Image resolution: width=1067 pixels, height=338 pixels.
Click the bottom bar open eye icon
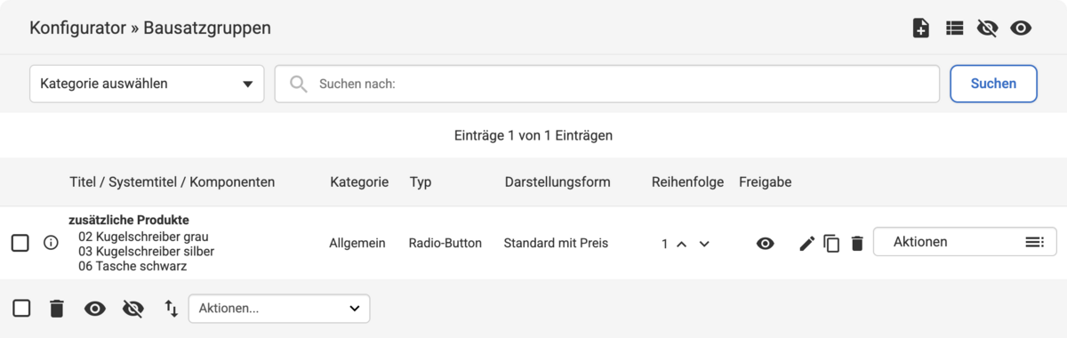coord(95,309)
